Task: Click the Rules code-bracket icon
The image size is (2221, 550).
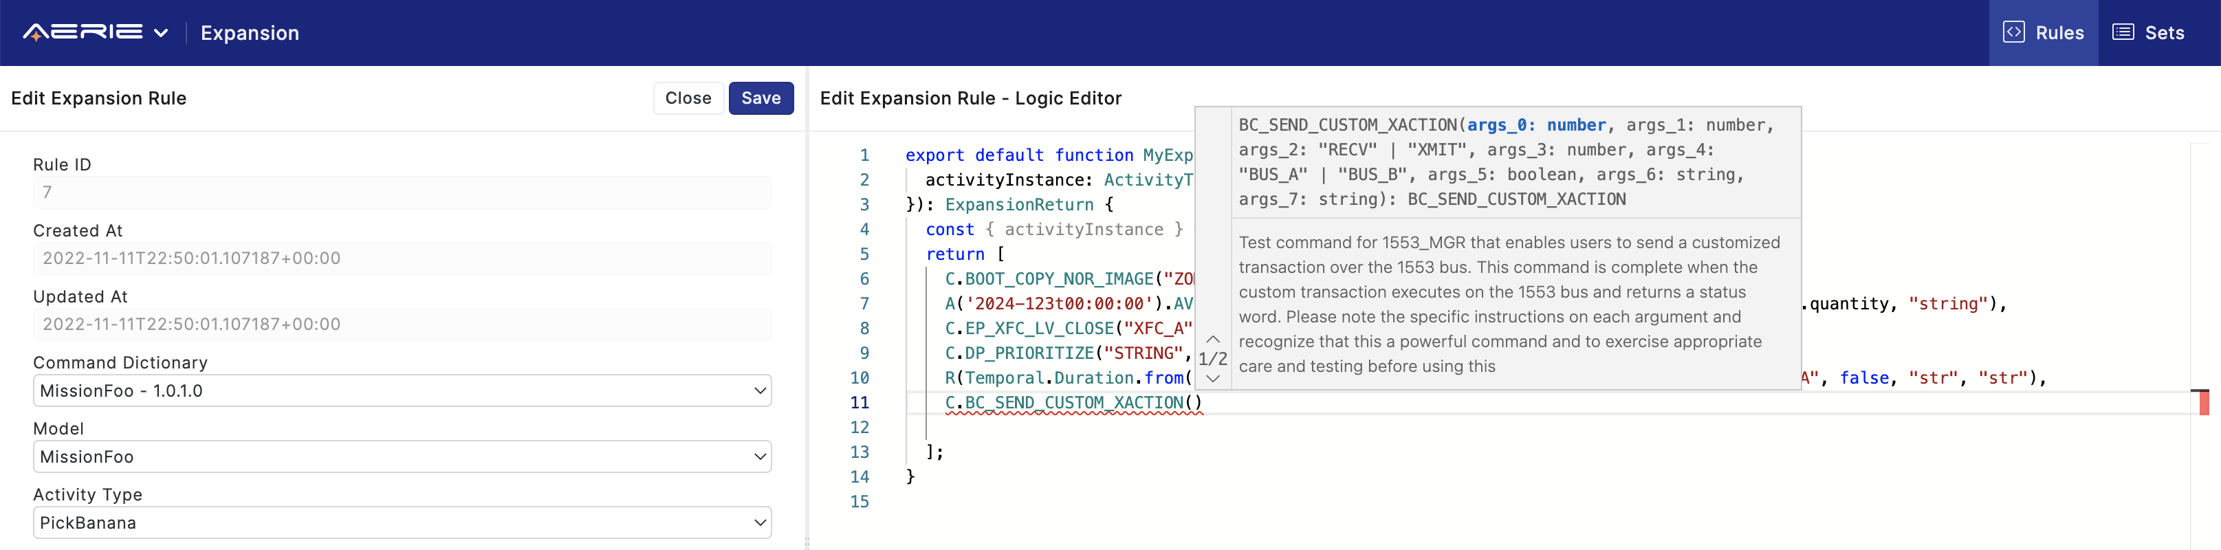Action: pyautogui.click(x=2013, y=33)
